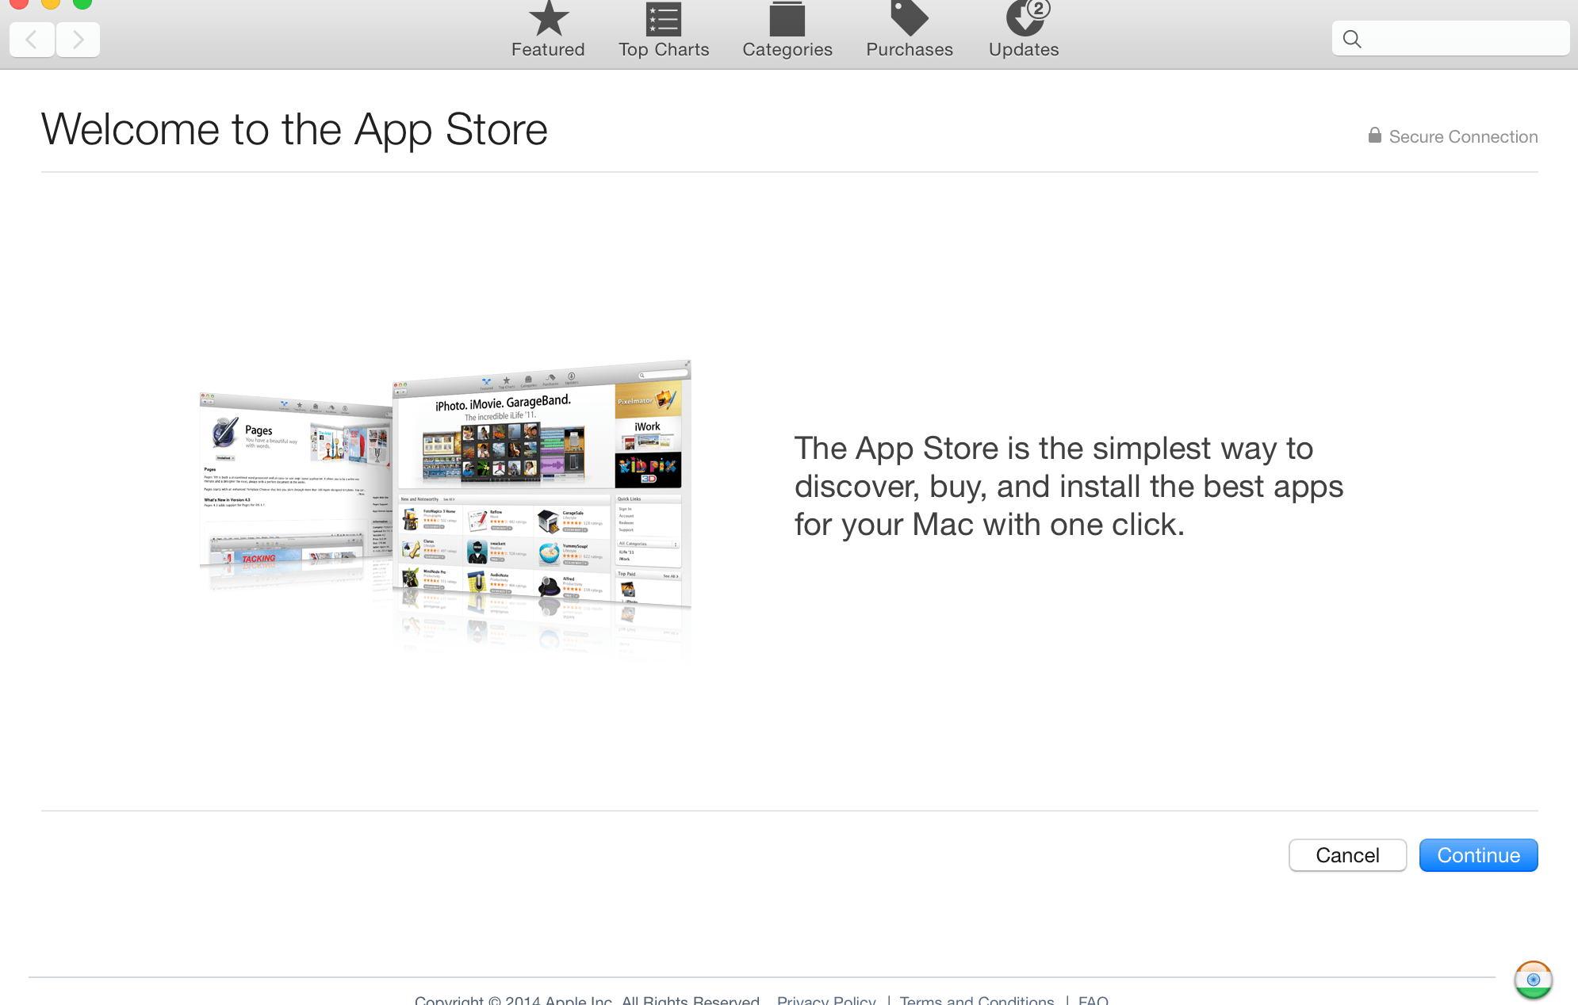Click the Secure Connection lock icon
The height and width of the screenshot is (1005, 1578).
click(1374, 136)
